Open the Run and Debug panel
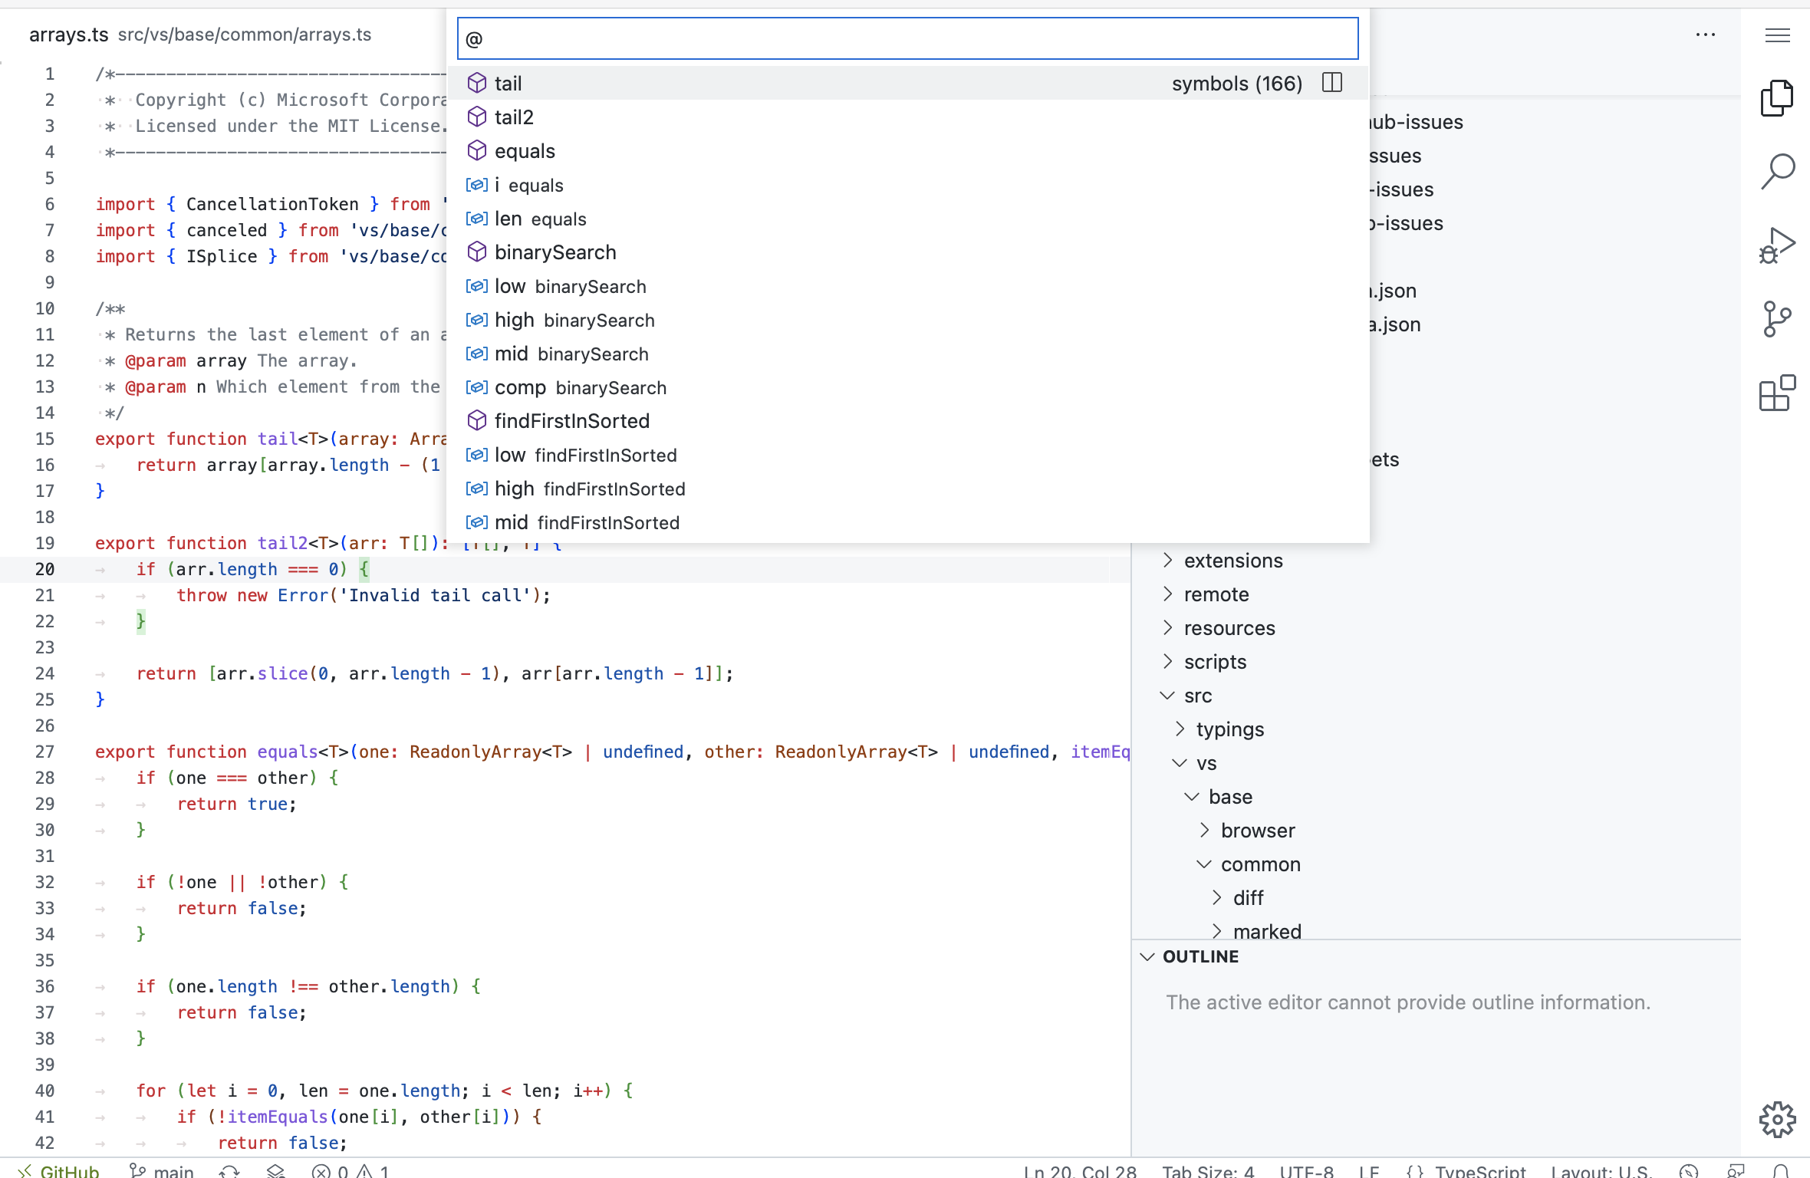The height and width of the screenshot is (1178, 1810). coord(1778,245)
